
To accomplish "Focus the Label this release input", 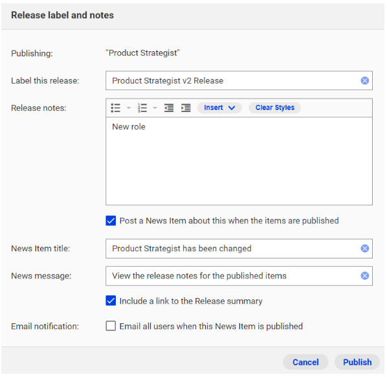I will 232,80.
